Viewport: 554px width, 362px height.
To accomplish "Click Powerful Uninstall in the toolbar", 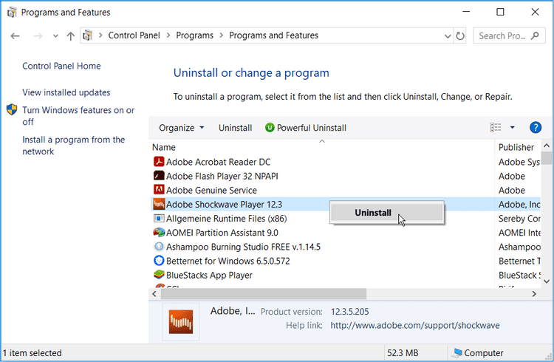I will [x=306, y=128].
